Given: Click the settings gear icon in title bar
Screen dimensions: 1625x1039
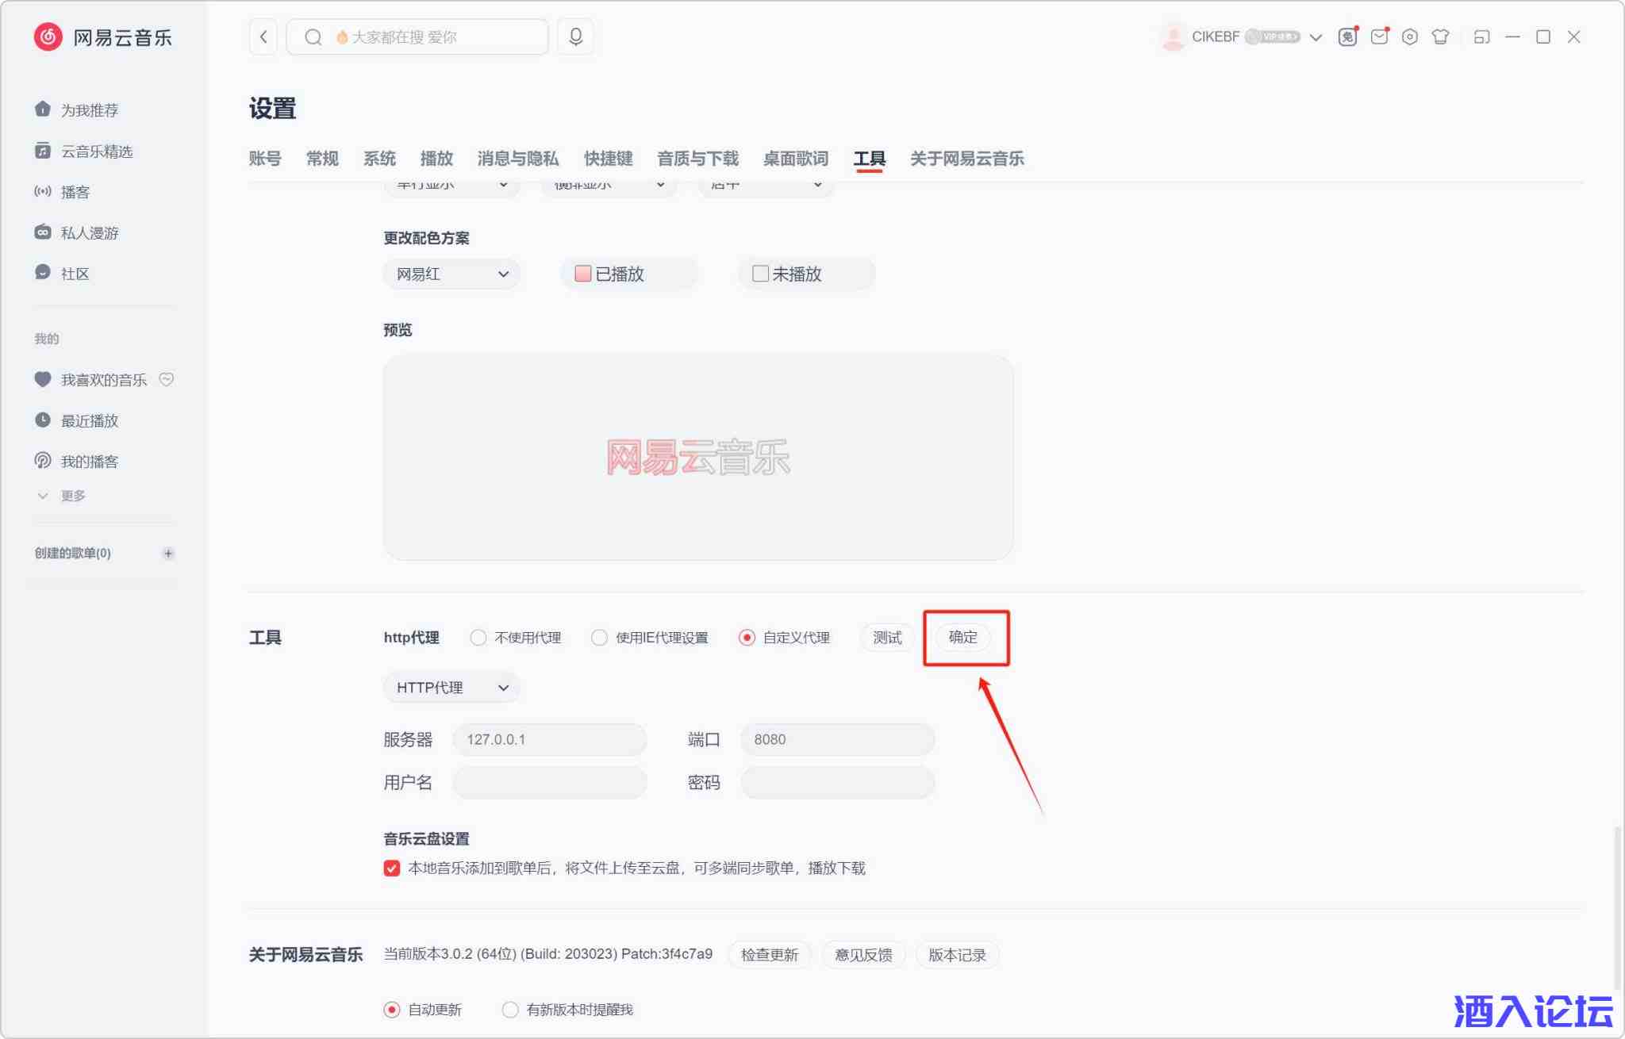Looking at the screenshot, I should pos(1409,36).
